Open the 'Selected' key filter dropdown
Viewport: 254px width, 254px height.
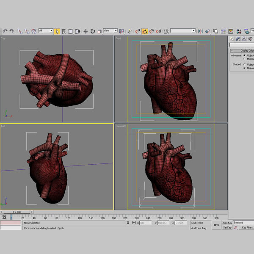pos(243,223)
